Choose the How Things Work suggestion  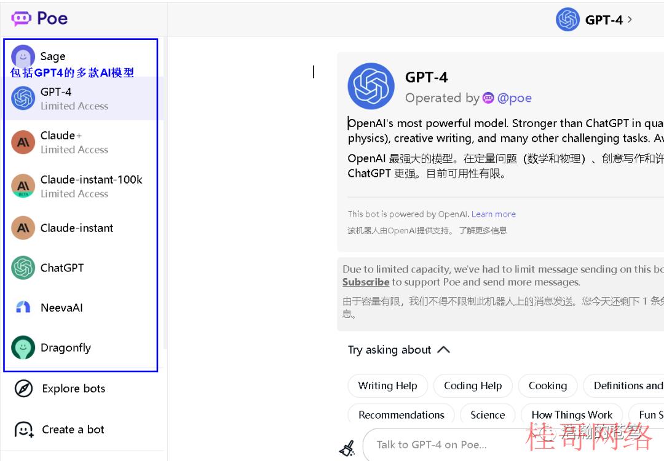(x=572, y=415)
